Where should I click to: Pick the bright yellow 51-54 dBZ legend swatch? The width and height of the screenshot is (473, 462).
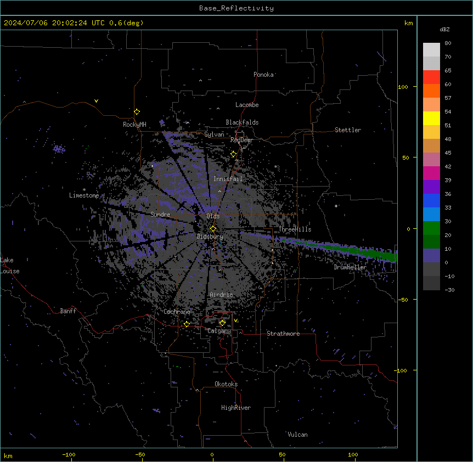(431, 118)
